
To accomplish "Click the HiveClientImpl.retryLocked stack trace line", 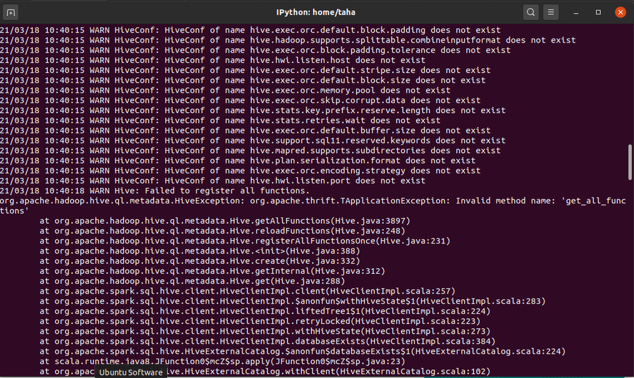I will click(x=260, y=321).
